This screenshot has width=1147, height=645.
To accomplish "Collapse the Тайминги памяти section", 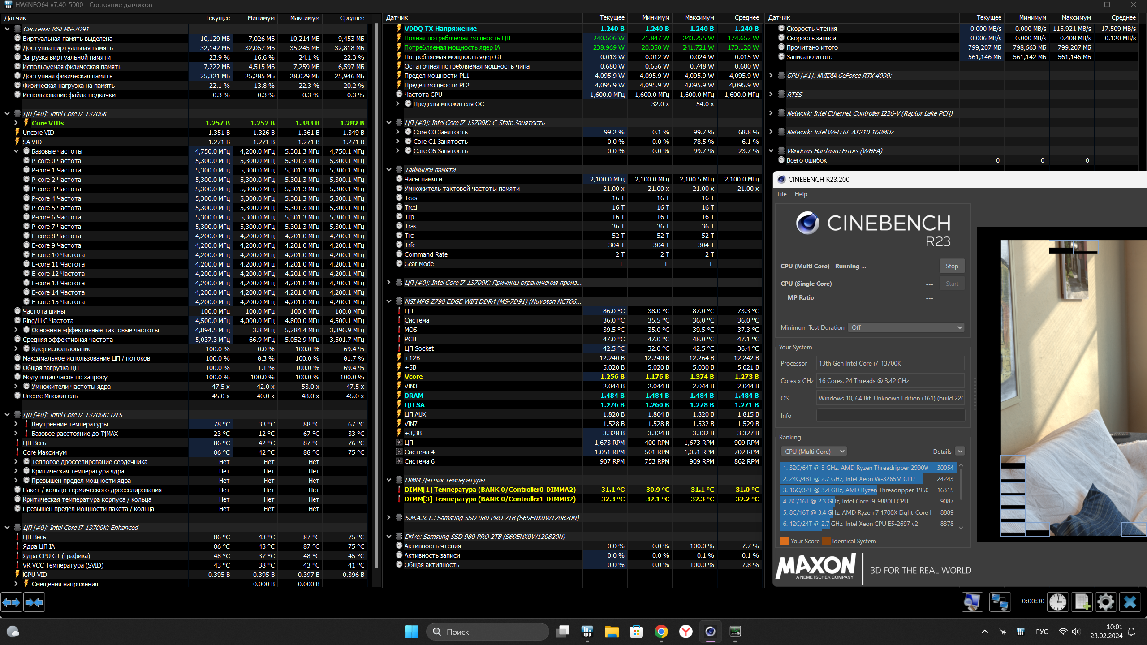I will coord(389,170).
